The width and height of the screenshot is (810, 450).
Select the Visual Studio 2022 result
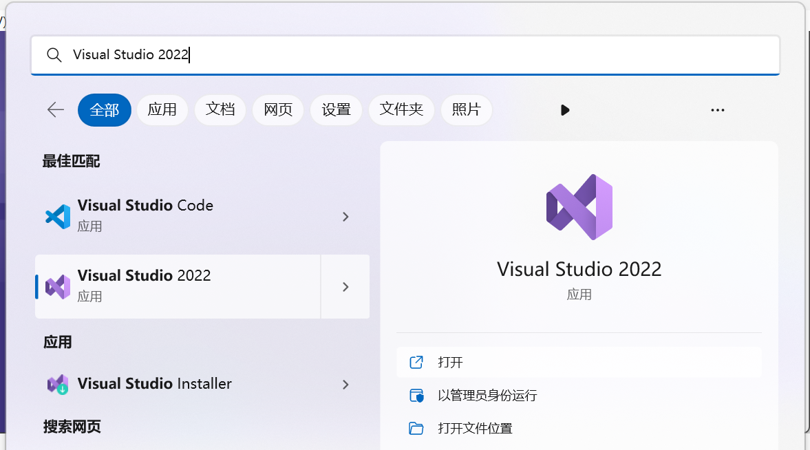click(178, 286)
